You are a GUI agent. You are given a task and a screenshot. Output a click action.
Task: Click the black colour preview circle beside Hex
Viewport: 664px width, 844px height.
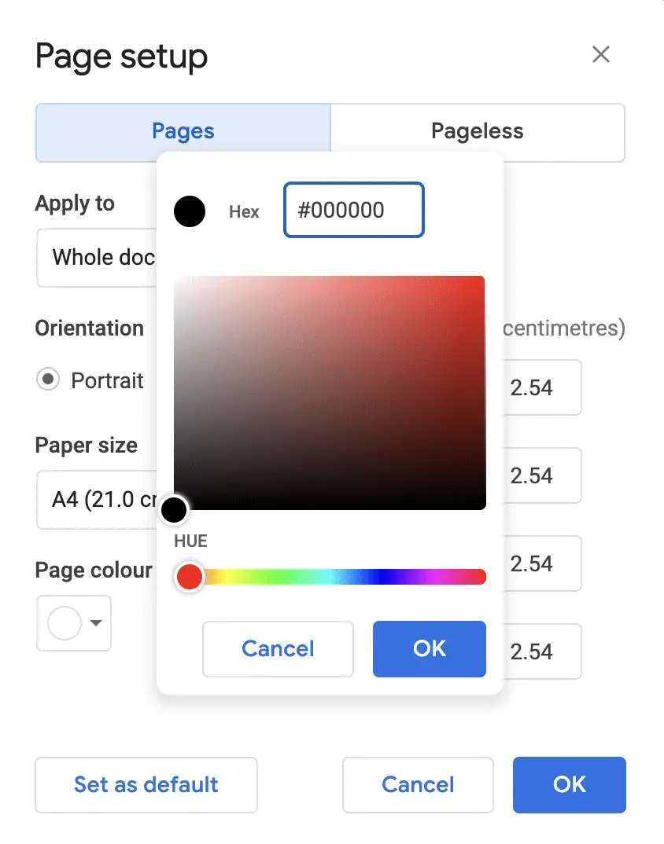pyautogui.click(x=190, y=211)
